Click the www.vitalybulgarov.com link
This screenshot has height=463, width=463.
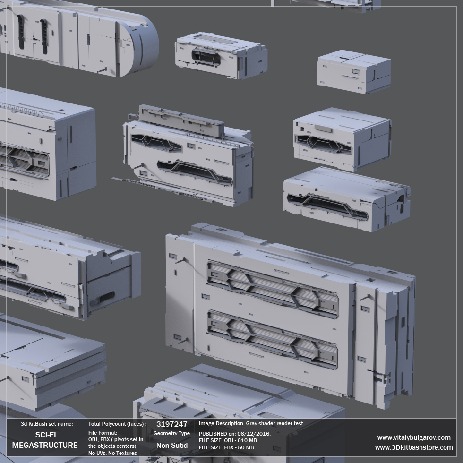[414, 437]
